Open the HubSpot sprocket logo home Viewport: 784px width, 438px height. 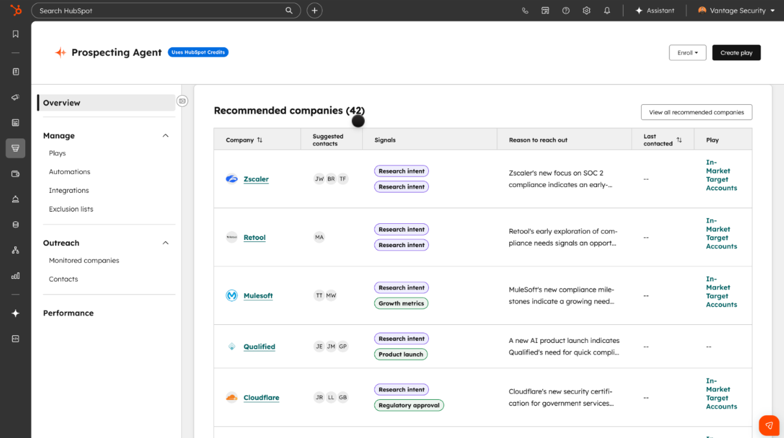pyautogui.click(x=16, y=10)
